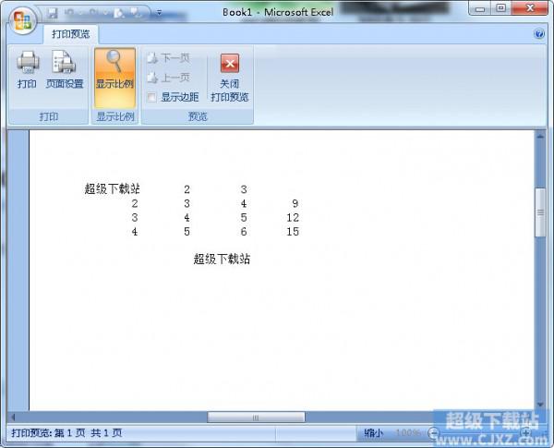Click the Print (打印) icon
Screen dimensions: 554x448
coord(27,70)
